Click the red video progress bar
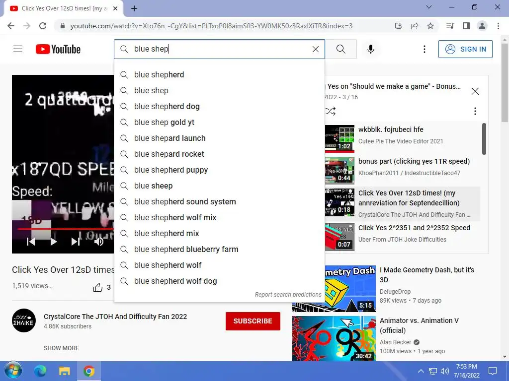Viewport: 509px width, 381px height. click(66, 229)
